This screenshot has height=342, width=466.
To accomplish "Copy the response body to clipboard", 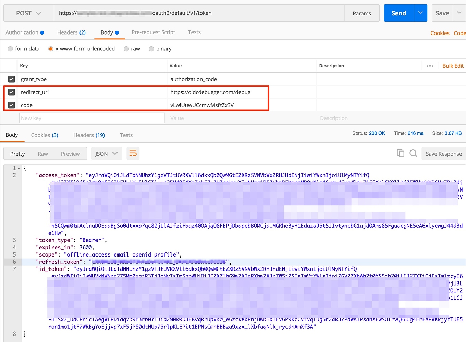I will coord(400,153).
